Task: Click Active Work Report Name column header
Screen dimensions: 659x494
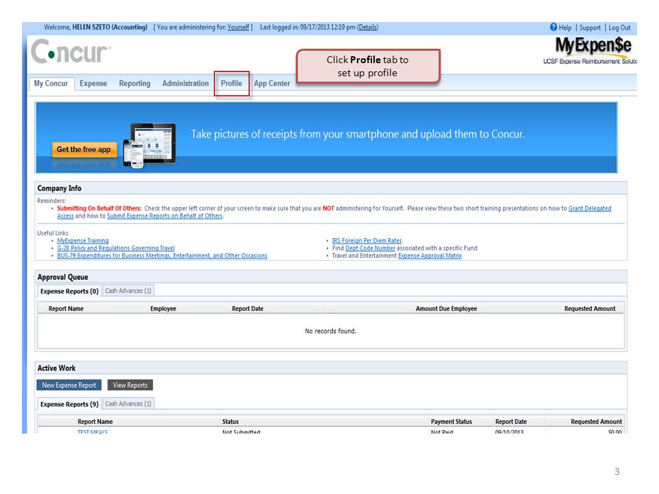Action: (95, 422)
